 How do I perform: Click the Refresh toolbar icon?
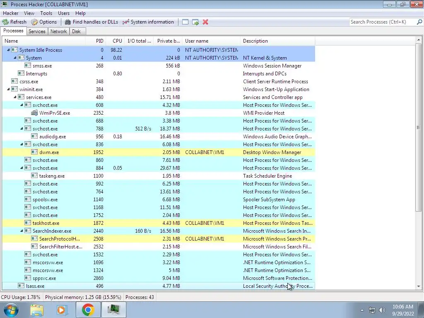click(x=5, y=22)
